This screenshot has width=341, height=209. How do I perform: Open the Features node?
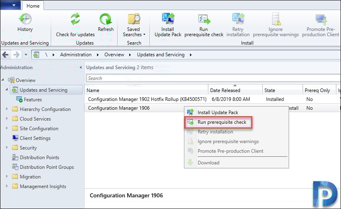pos(33,100)
